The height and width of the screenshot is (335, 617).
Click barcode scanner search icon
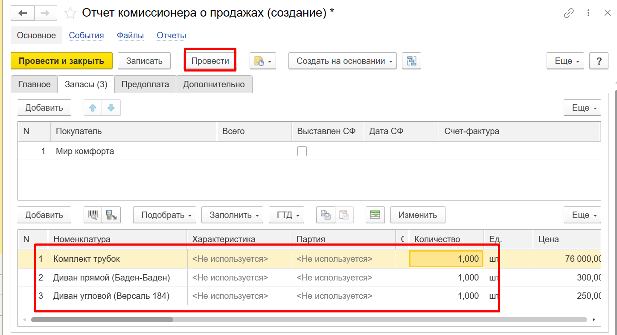coord(93,215)
